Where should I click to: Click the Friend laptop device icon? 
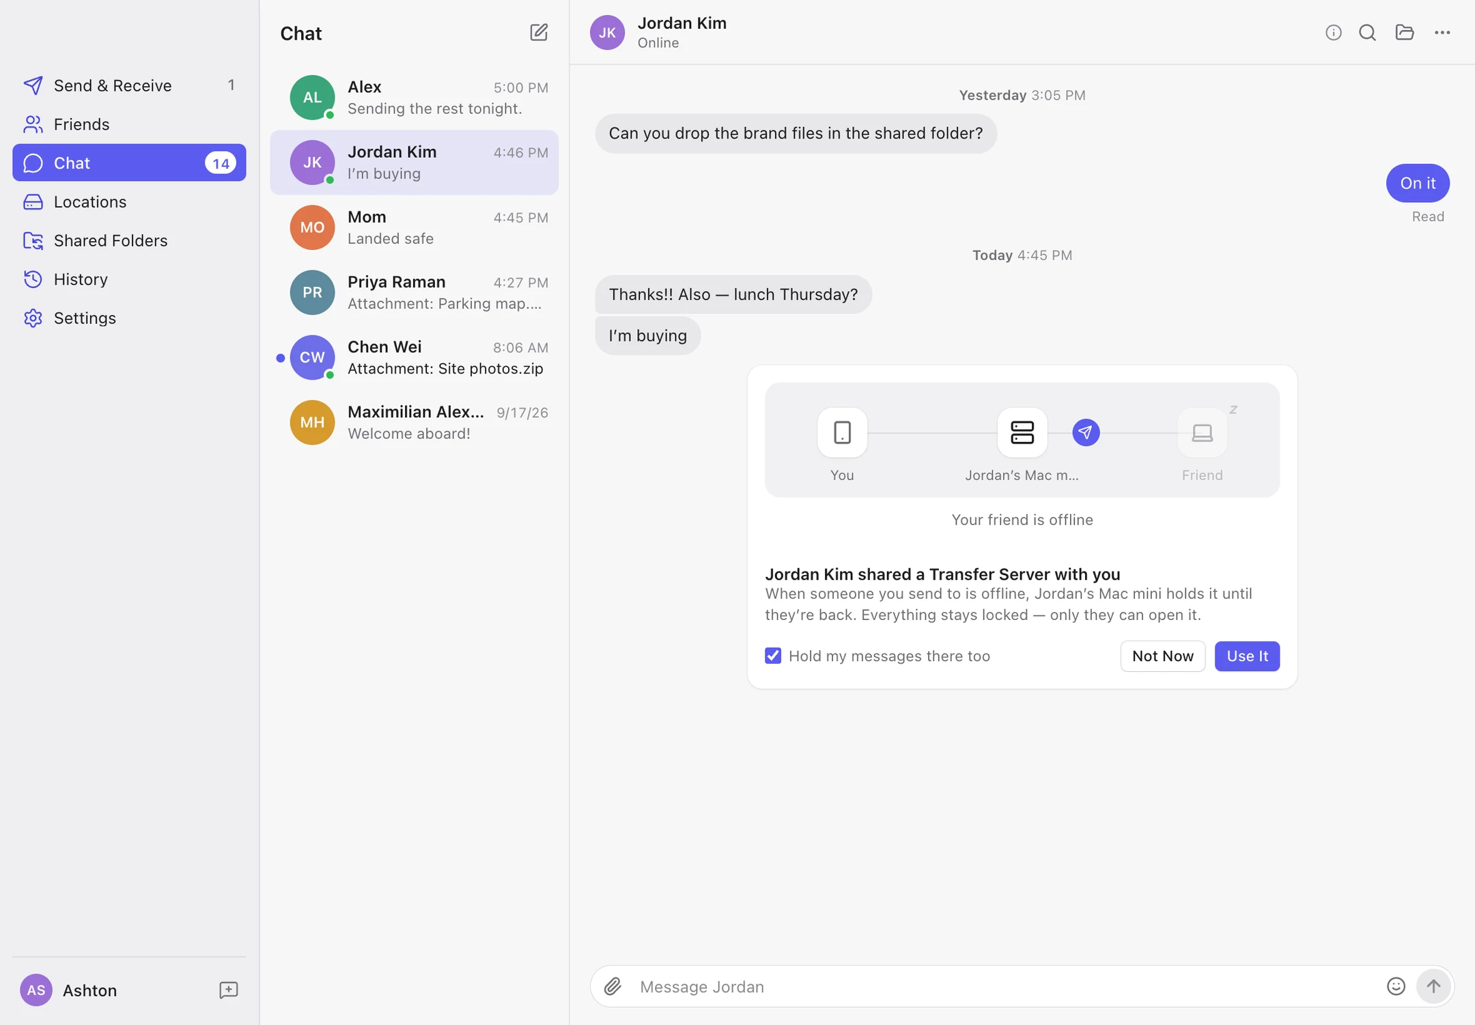(x=1202, y=432)
